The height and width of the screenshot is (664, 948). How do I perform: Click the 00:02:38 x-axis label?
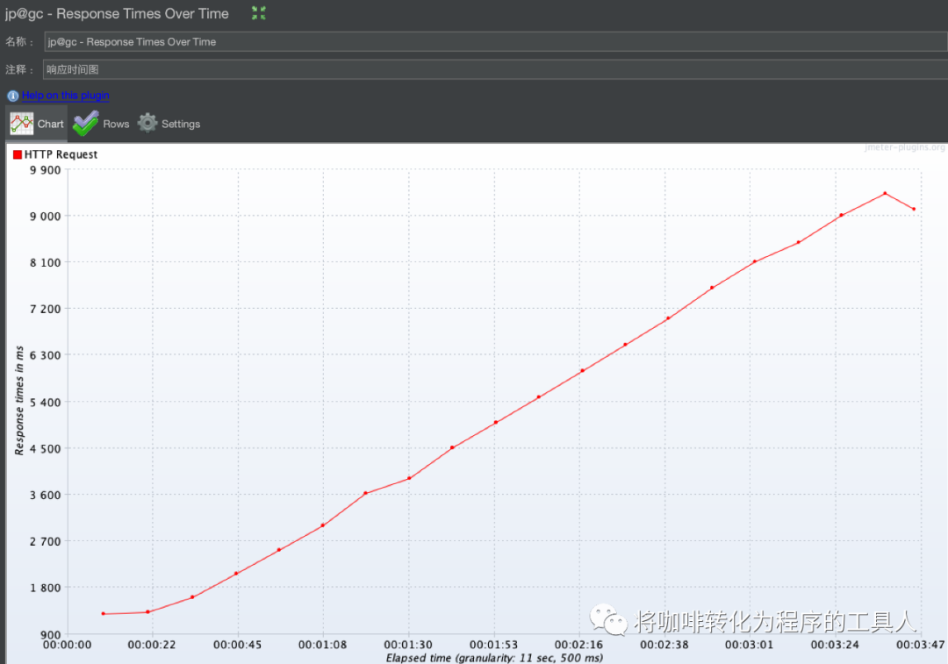tap(664, 645)
